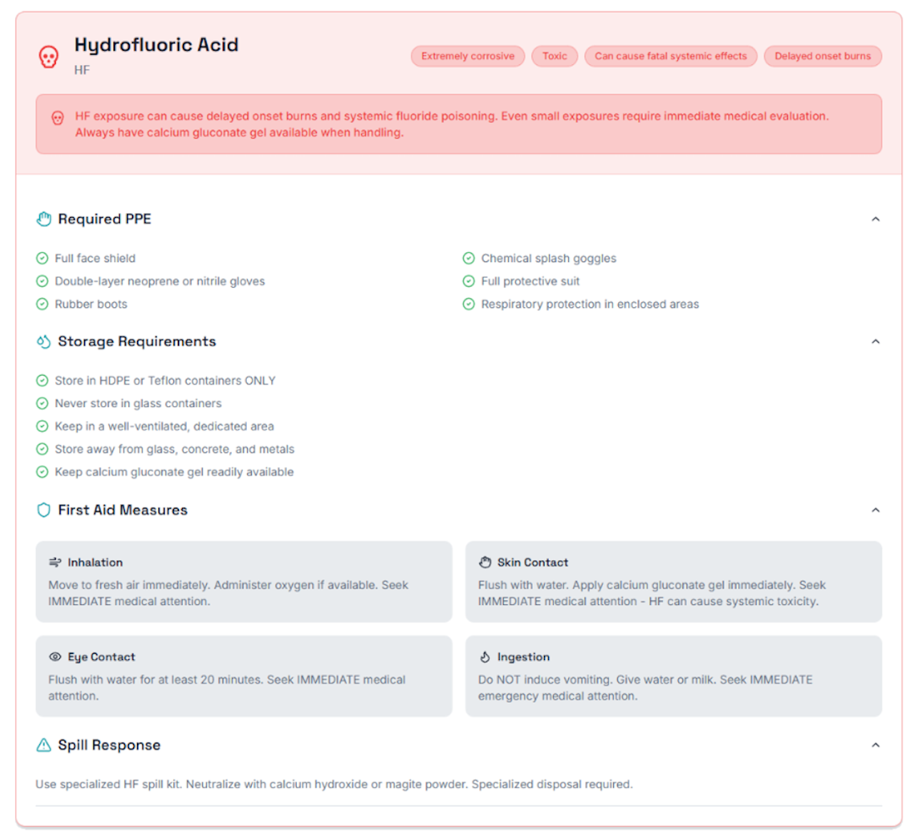920x837 pixels.
Task: Select the First Aid Measures heading
Action: pyautogui.click(x=123, y=510)
